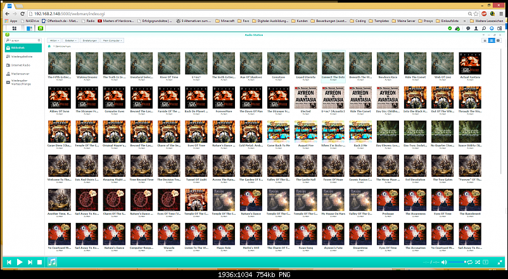Select the Come Back To Me track
Viewport: 508px width, 279px height.
[278, 134]
